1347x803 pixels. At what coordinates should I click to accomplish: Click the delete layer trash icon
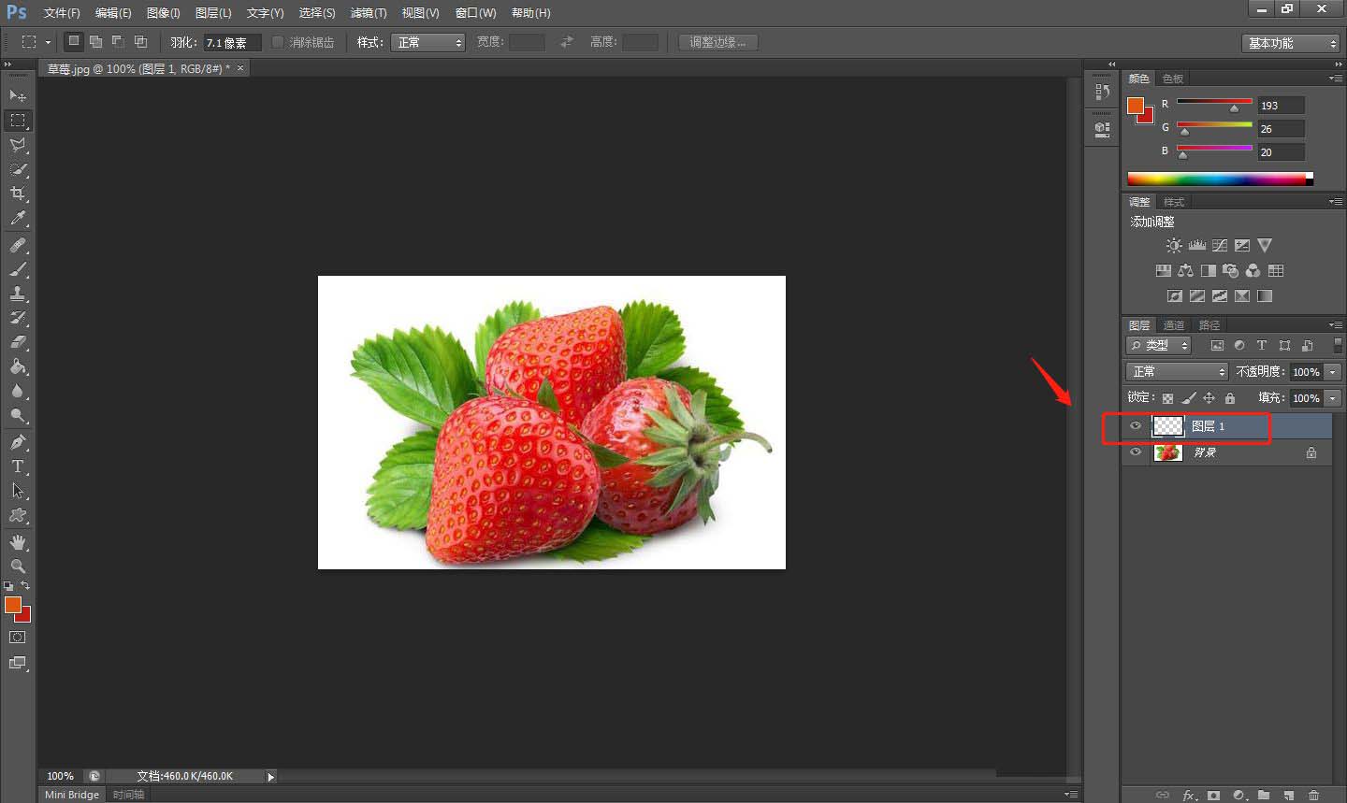[x=1313, y=795]
